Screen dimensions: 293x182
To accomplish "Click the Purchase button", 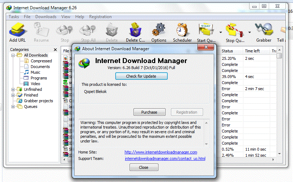I will click(149, 112).
